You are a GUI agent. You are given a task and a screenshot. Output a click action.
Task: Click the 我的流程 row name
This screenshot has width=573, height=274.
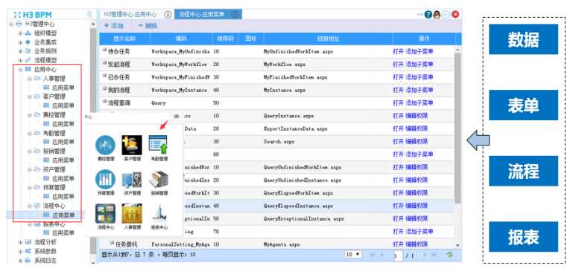pos(118,90)
